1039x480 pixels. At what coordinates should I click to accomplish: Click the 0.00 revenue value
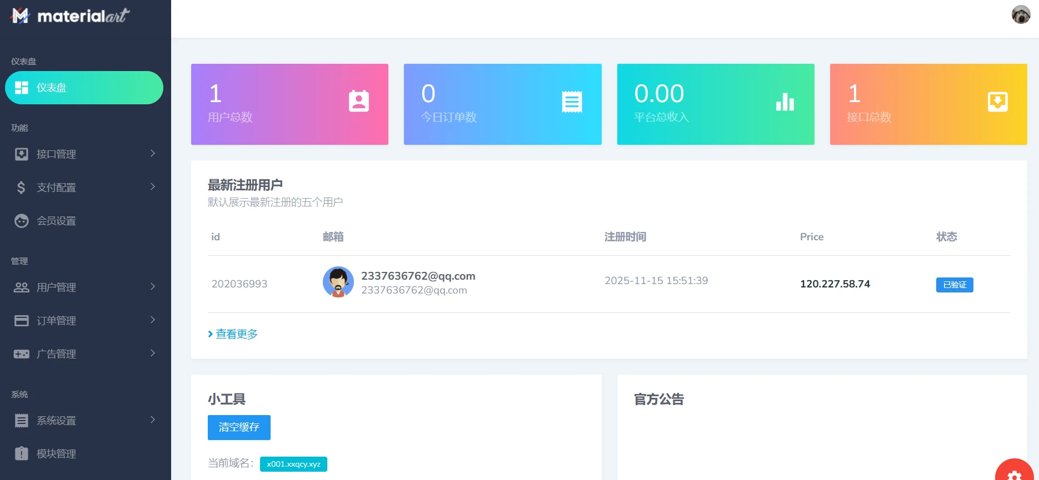point(659,93)
